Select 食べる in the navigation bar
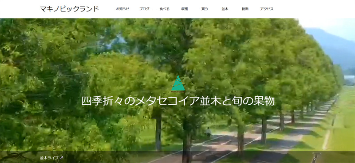355x163 pixels. click(x=164, y=9)
